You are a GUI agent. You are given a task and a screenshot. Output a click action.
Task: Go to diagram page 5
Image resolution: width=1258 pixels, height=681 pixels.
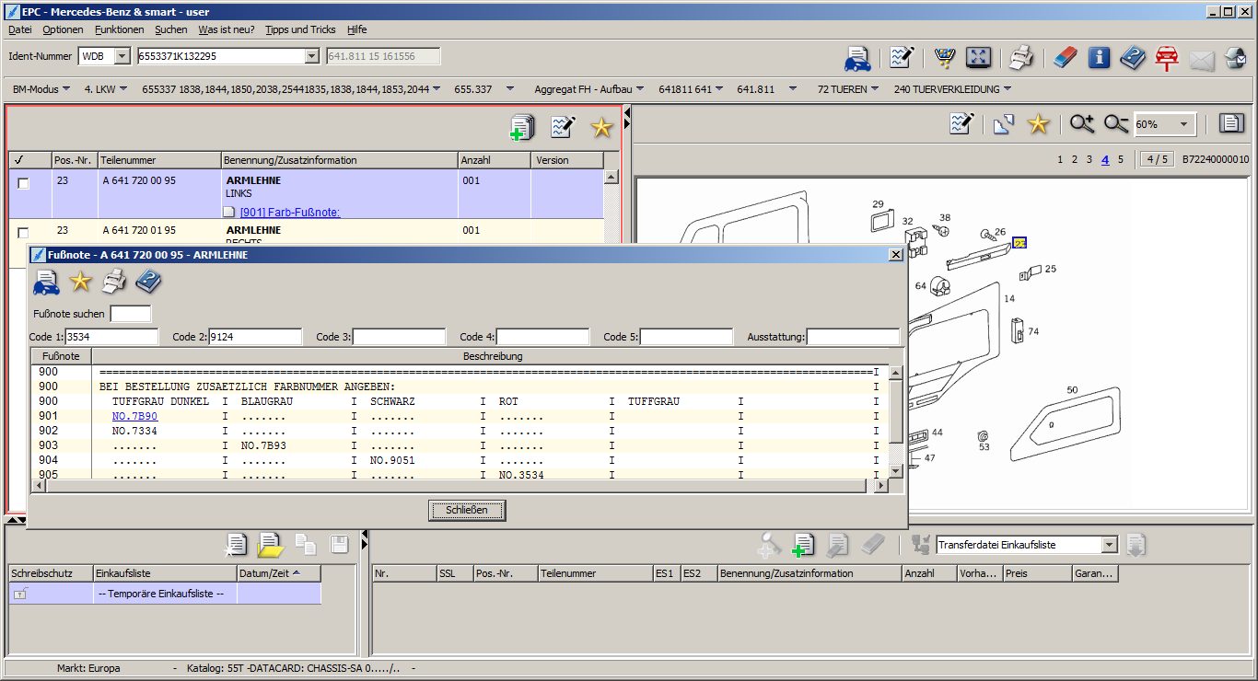[1121, 159]
